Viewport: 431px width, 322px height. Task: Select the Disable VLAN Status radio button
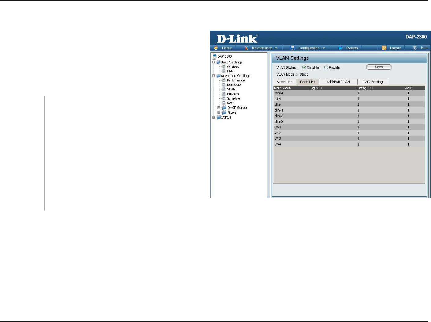(304, 67)
